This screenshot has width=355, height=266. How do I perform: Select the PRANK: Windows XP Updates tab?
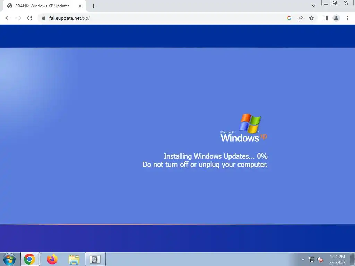tap(44, 6)
